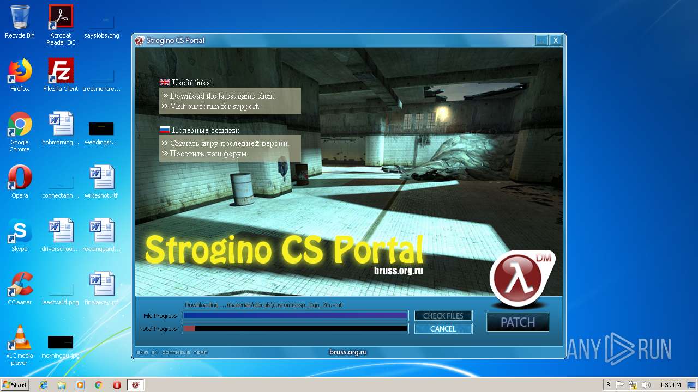Launch the FileZilla Client shortcut
The height and width of the screenshot is (392, 698).
click(x=61, y=75)
